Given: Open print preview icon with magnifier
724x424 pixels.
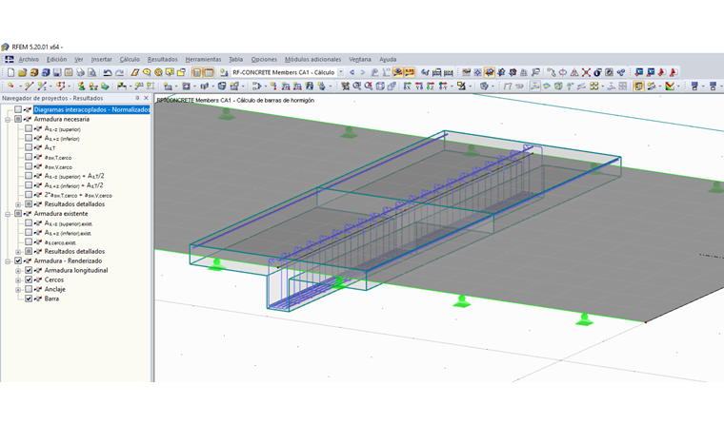Looking at the screenshot, I should [x=91, y=72].
